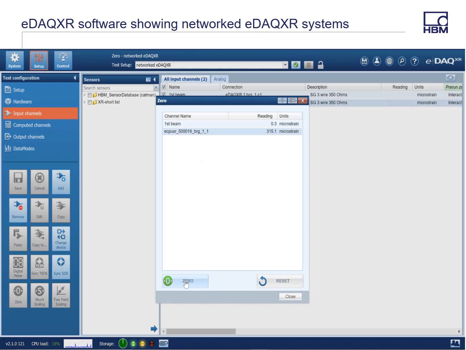The height and width of the screenshot is (350, 466).
Task: Click the Channel Name column header
Action: point(195,116)
